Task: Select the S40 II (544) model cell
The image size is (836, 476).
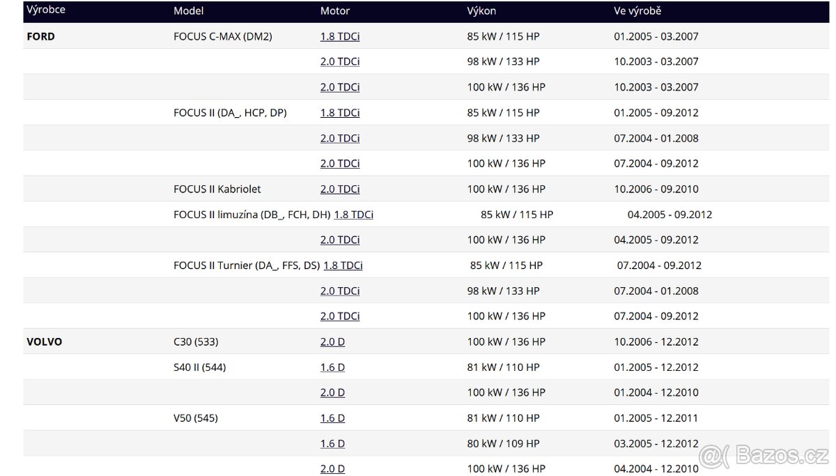Action: coord(200,367)
